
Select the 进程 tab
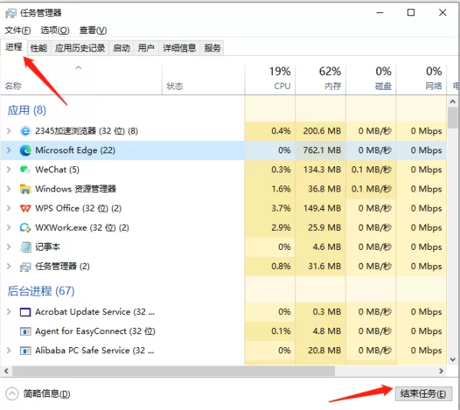(x=14, y=47)
